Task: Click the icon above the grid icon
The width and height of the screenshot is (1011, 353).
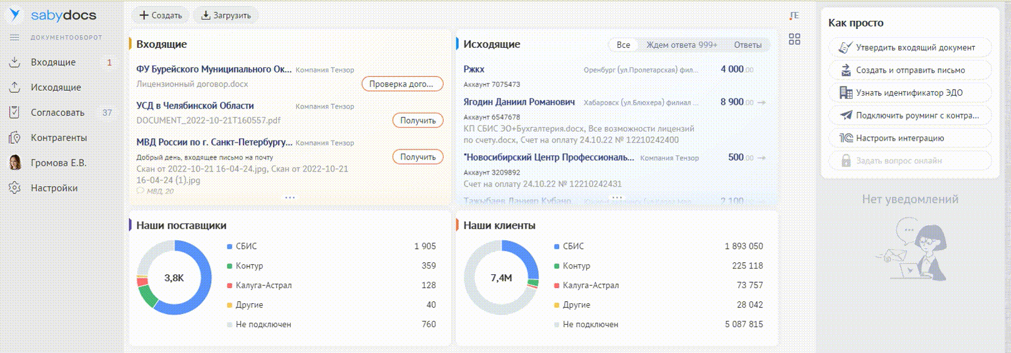Action: coord(794,16)
